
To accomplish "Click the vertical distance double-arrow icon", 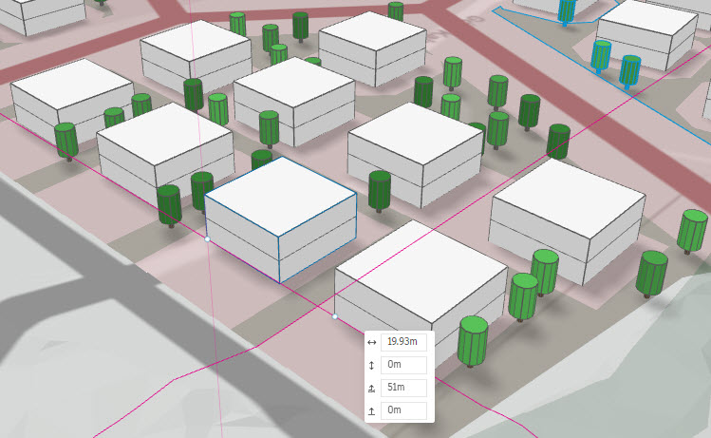I will [371, 365].
